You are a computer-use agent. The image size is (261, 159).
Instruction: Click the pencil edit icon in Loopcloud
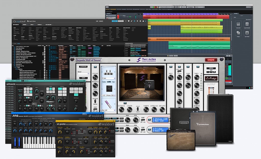click(x=132, y=21)
